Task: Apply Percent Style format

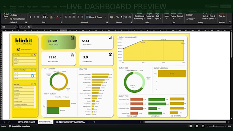Action: point(118,17)
